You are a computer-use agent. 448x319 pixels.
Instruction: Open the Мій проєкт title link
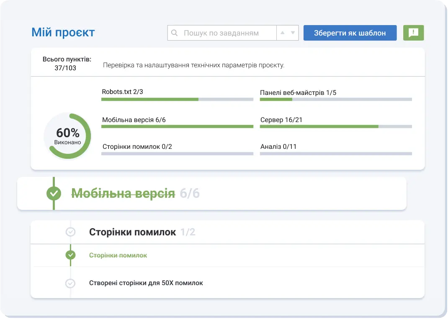pos(63,32)
